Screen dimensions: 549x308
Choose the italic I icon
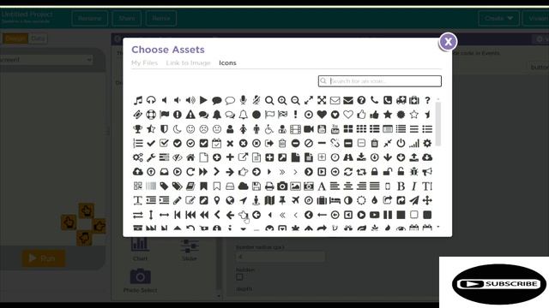pyautogui.click(x=413, y=187)
